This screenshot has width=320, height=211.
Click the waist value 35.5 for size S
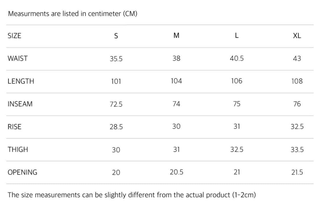pos(116,59)
